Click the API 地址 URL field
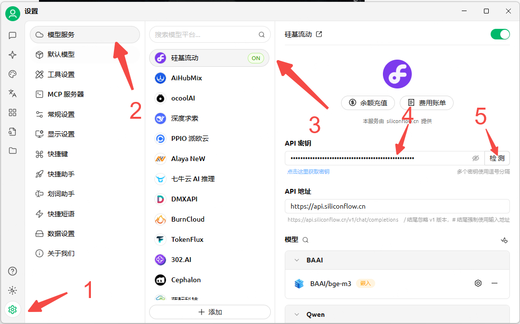Screen dimensions: 520x324 [x=397, y=206]
